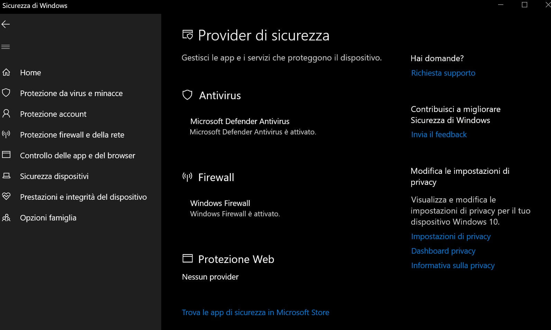Click the app and browser control icon
The image size is (551, 330).
6,155
